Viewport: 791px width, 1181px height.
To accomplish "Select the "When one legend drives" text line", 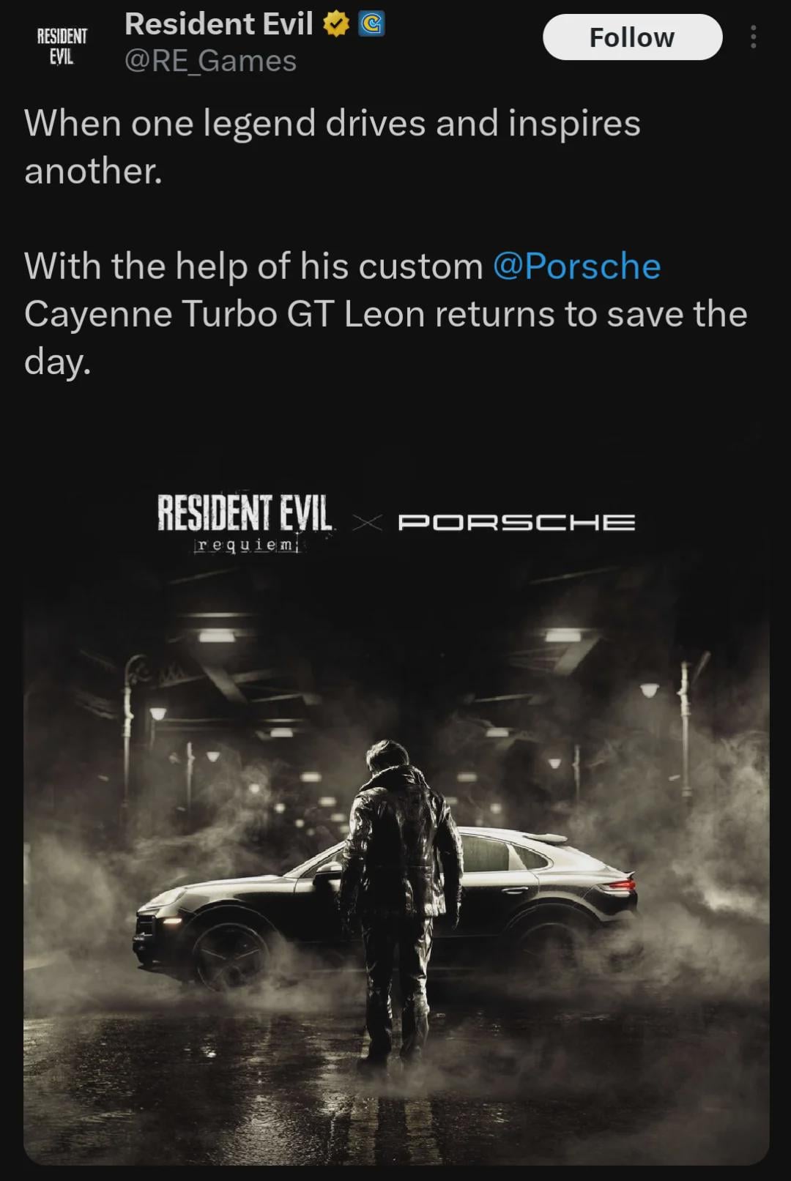I will [333, 122].
